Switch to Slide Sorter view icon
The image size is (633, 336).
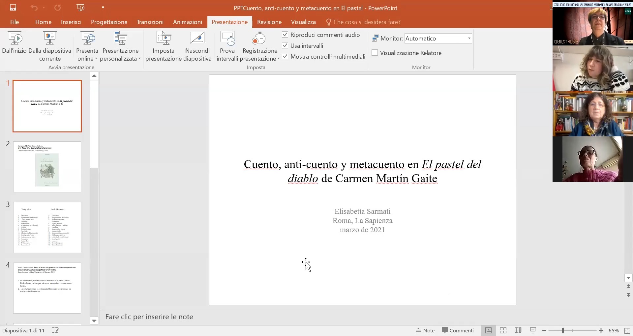point(503,330)
